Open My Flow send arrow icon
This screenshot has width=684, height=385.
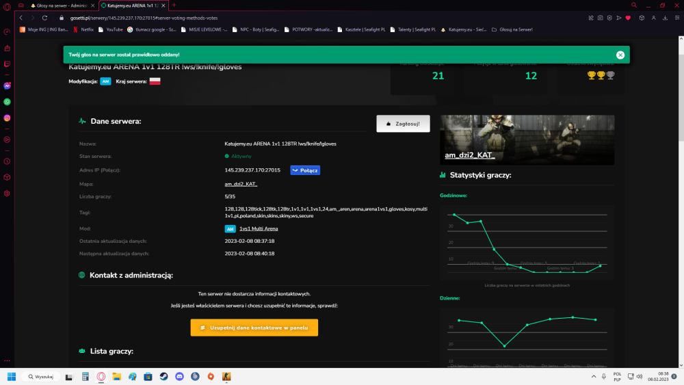coord(618,18)
